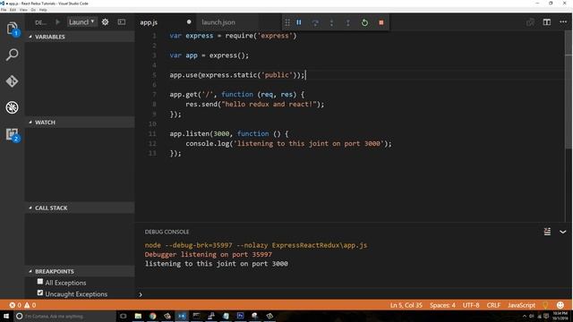
Task: Click Ln 5, Col 35 to go to line
Action: [406, 305]
